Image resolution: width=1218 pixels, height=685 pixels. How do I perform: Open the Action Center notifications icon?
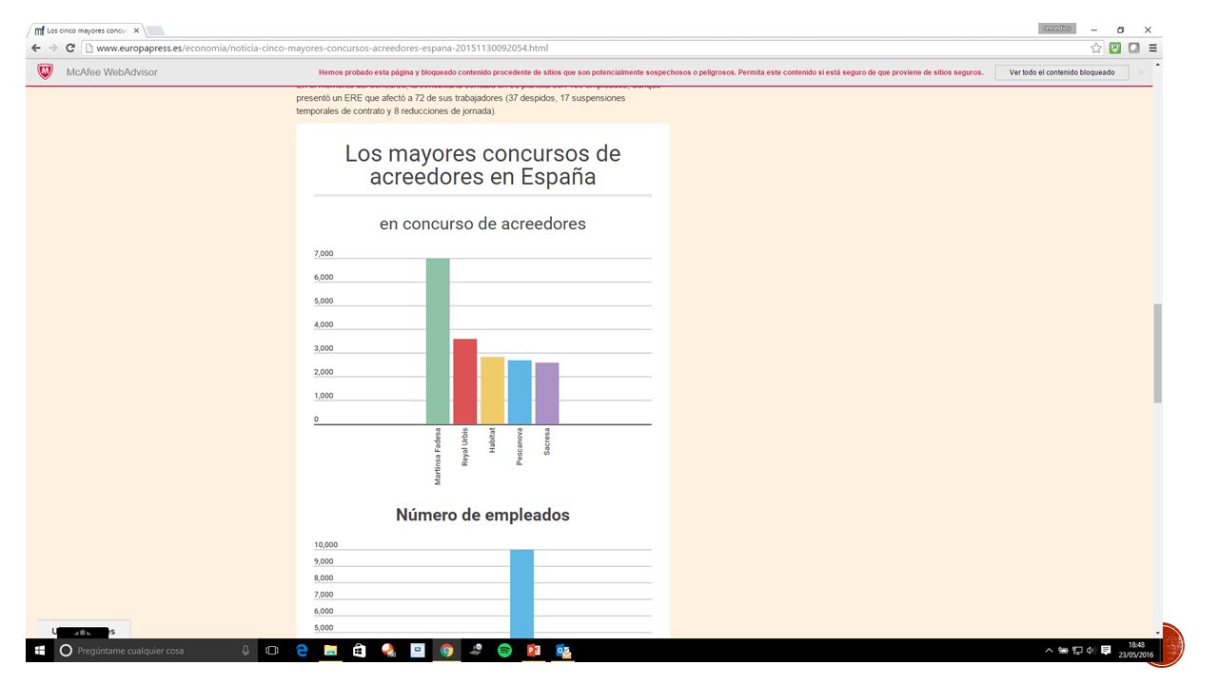[1106, 651]
